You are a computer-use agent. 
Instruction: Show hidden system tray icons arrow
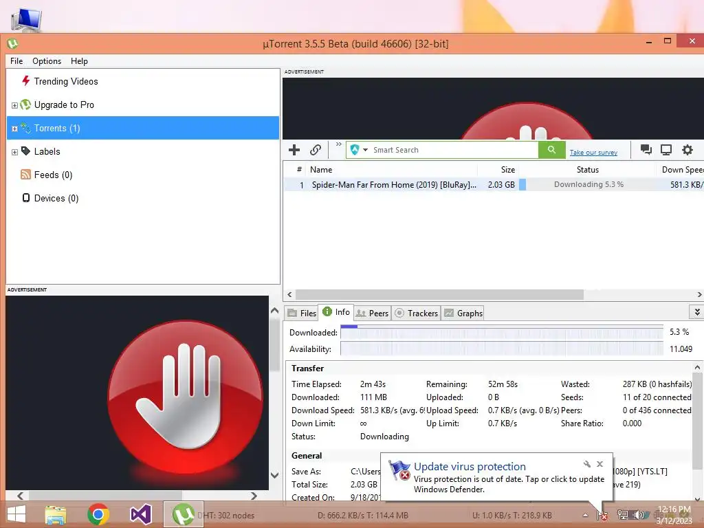pos(585,516)
